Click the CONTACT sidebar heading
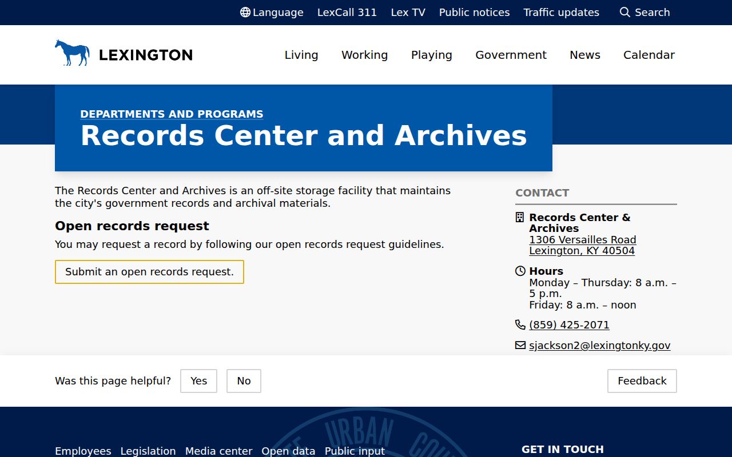 (x=542, y=193)
